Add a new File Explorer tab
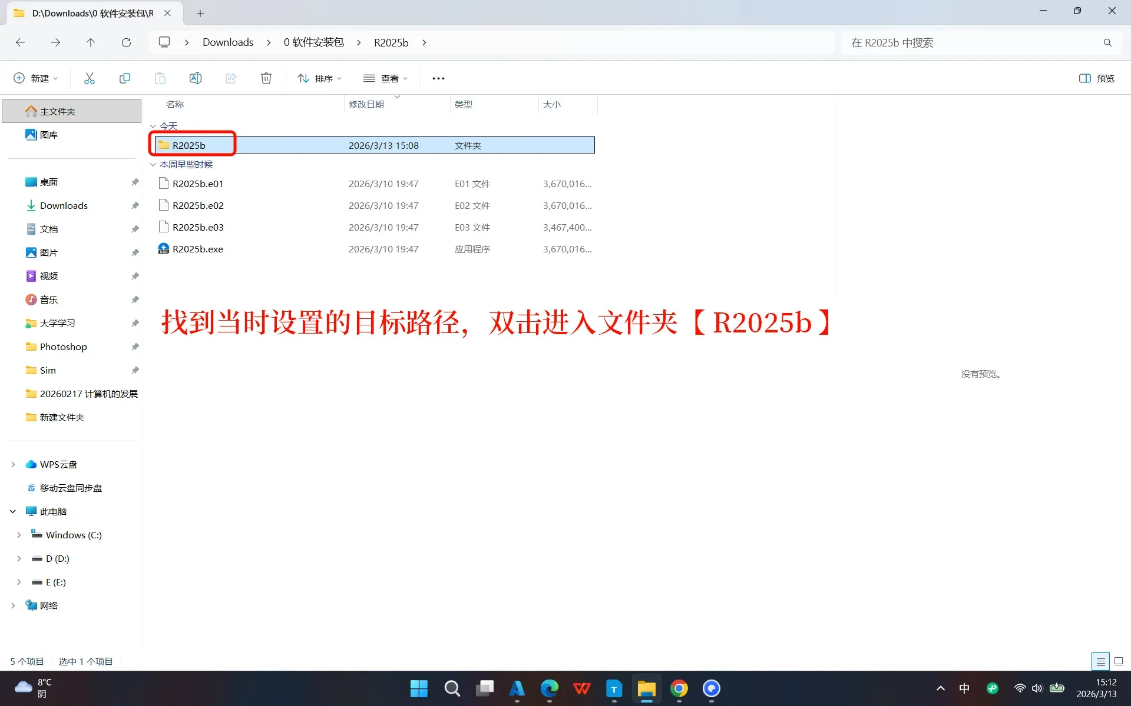 [x=200, y=13]
